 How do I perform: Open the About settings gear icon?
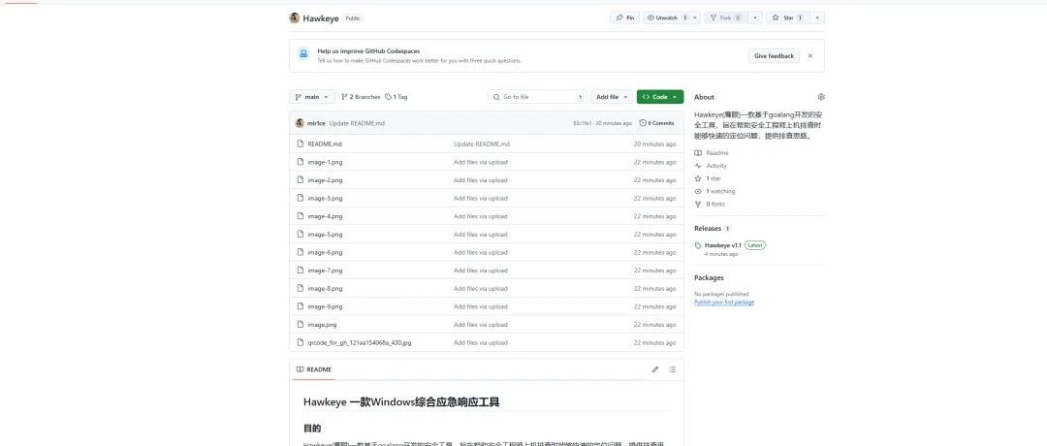pyautogui.click(x=821, y=97)
